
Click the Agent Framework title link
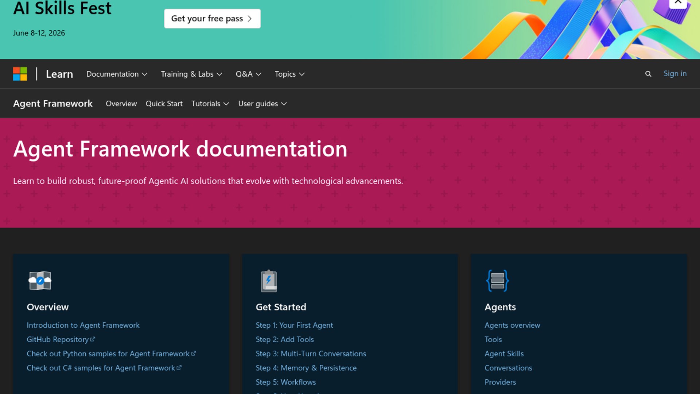point(53,104)
